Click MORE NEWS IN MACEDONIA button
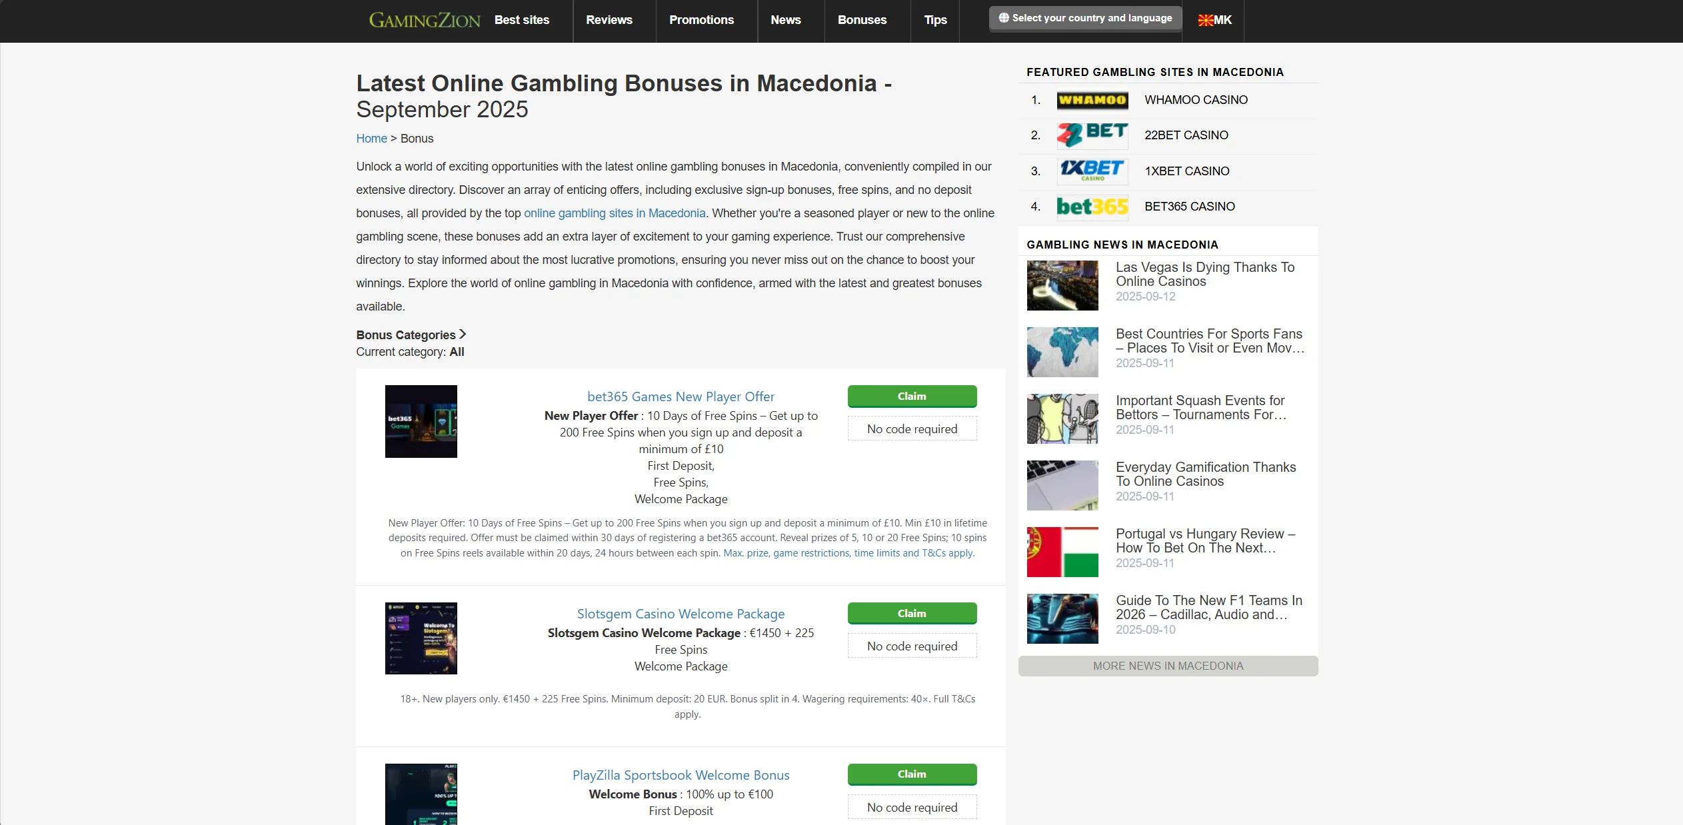The width and height of the screenshot is (1683, 825). click(1168, 666)
